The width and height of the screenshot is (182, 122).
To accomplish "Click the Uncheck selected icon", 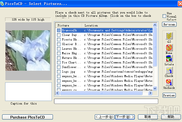I will (x=169, y=82).
